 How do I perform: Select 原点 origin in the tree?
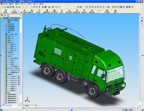coord(9,32)
